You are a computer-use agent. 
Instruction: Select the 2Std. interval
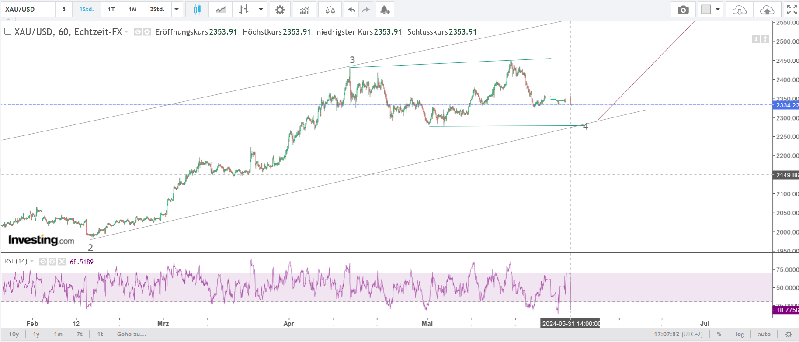pos(157,9)
